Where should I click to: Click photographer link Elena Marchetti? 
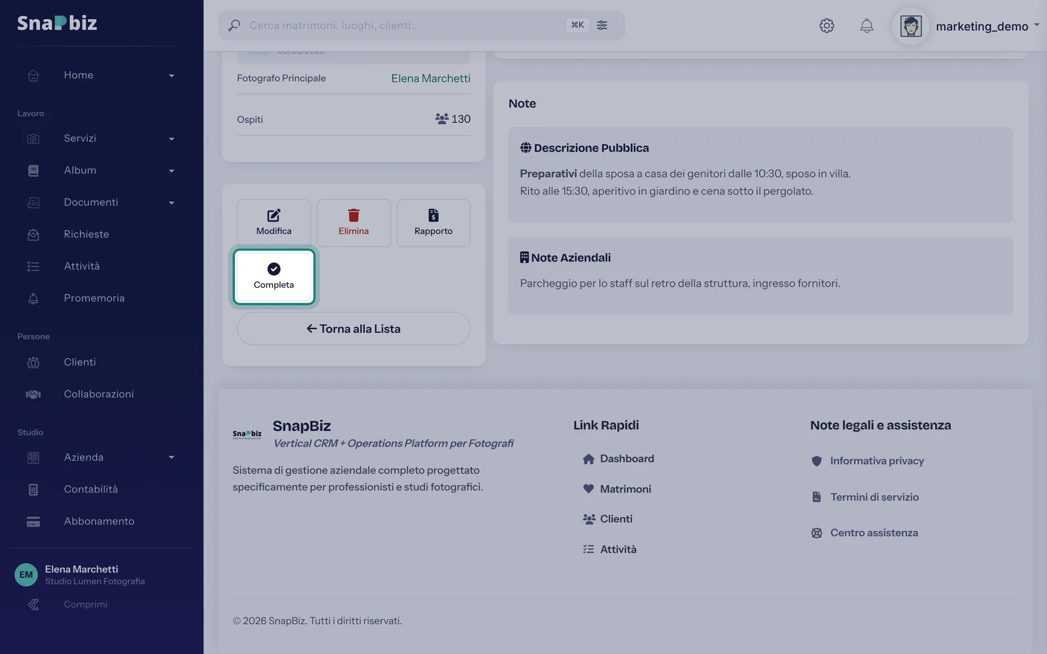click(431, 78)
